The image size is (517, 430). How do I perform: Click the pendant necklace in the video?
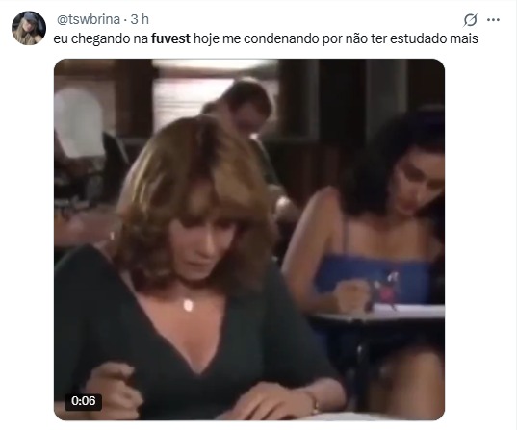(x=188, y=305)
